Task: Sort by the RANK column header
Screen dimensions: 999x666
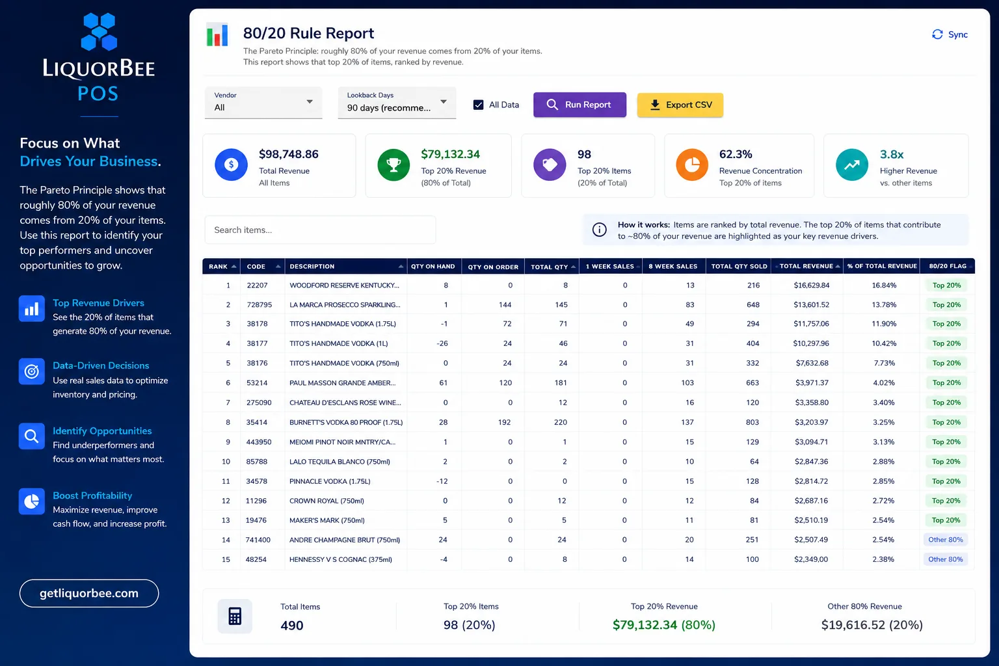Action: click(222, 267)
